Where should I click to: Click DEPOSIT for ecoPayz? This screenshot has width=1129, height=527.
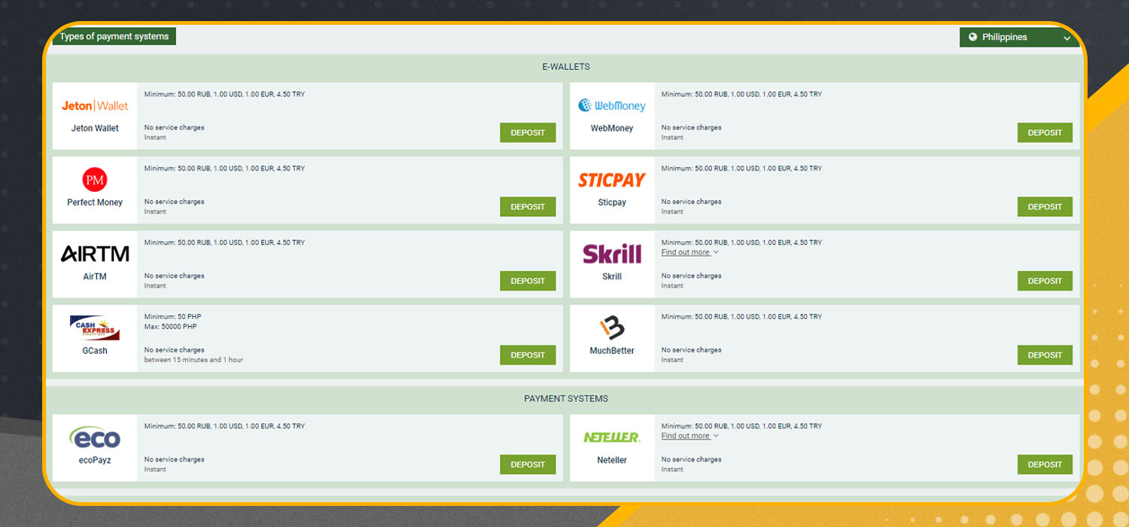528,465
